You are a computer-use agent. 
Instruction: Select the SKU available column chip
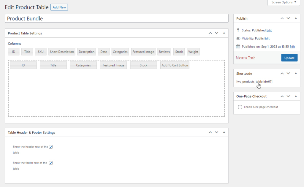click(41, 52)
